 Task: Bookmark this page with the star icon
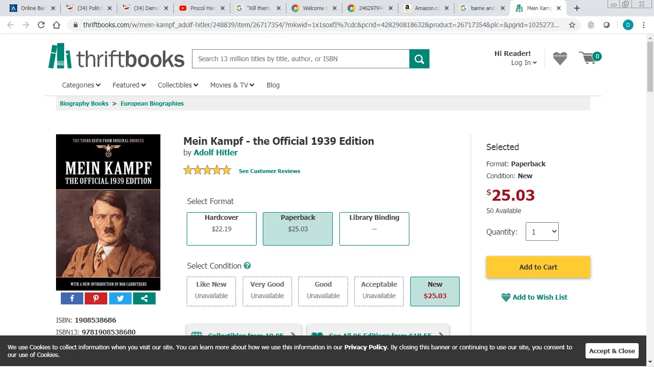point(572,25)
